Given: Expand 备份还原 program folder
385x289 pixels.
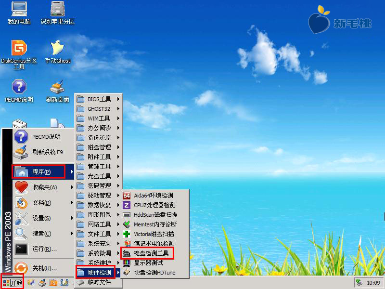Looking at the screenshot, I should 99,137.
